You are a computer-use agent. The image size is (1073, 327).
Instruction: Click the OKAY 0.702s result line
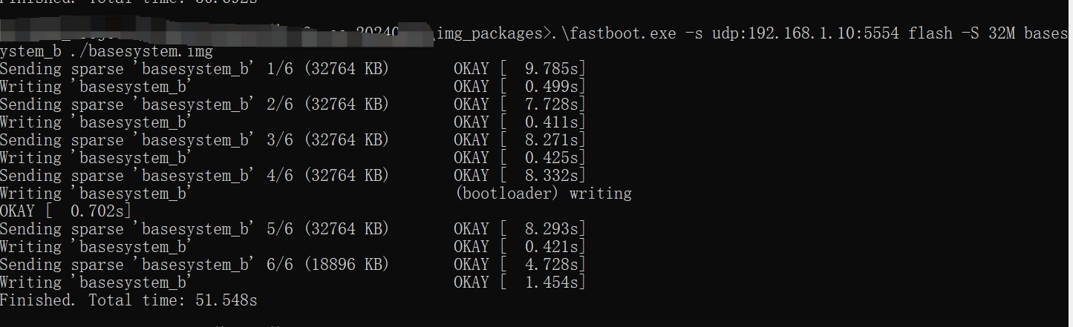pyautogui.click(x=65, y=211)
